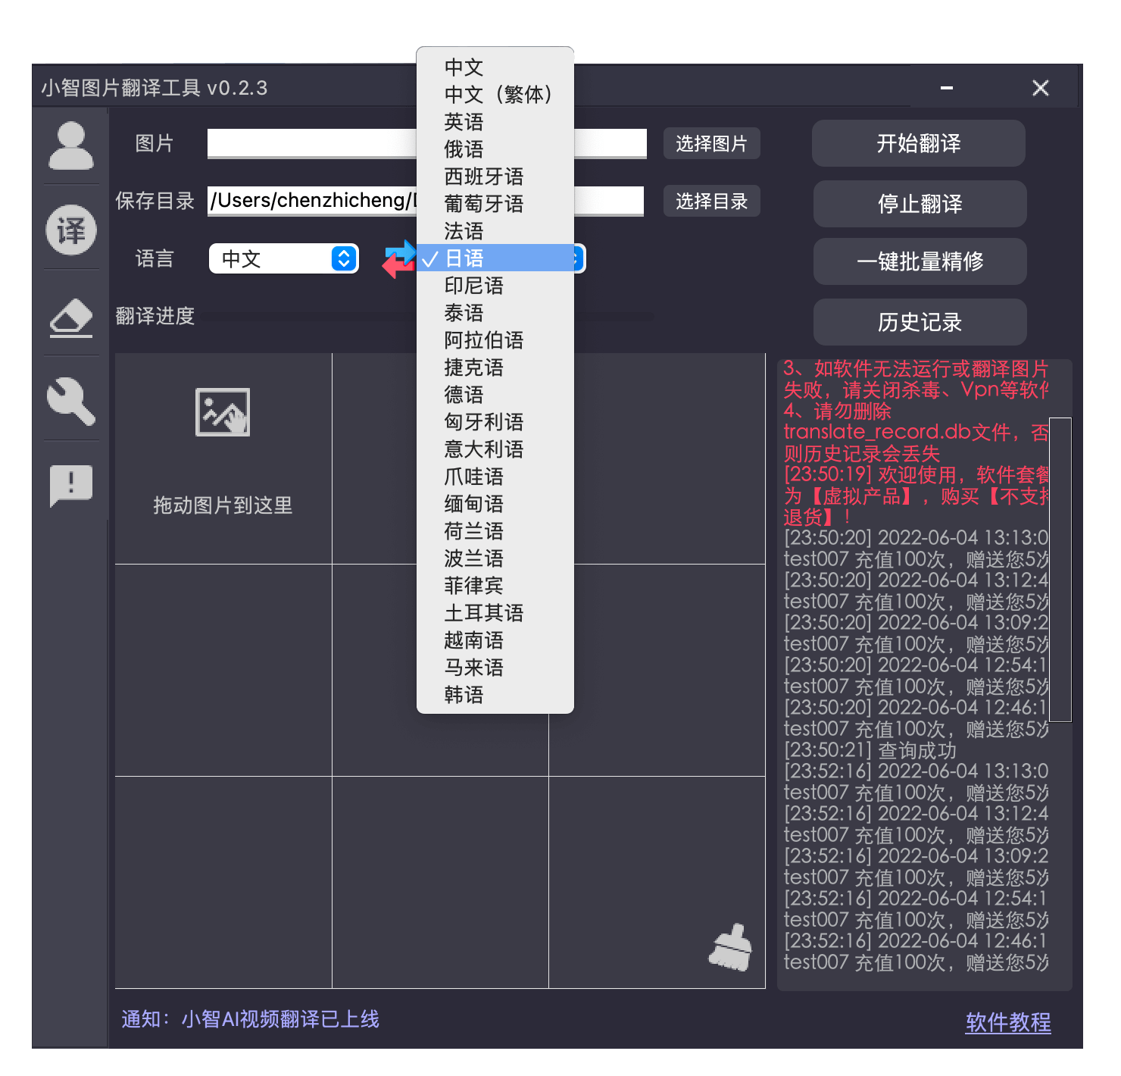Select 德语 in the language list

495,395
